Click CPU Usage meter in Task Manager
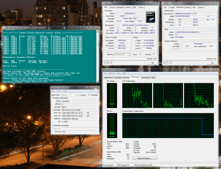 click(x=112, y=95)
